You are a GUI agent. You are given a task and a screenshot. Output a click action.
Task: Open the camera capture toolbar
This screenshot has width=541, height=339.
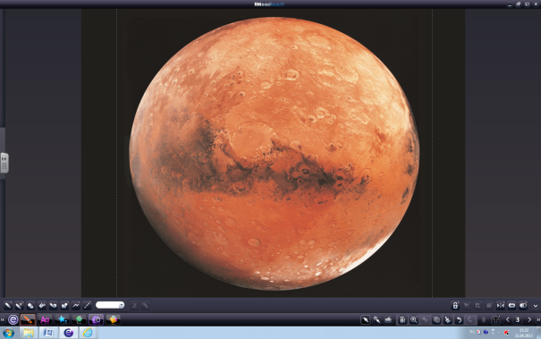pyautogui.click(x=96, y=320)
